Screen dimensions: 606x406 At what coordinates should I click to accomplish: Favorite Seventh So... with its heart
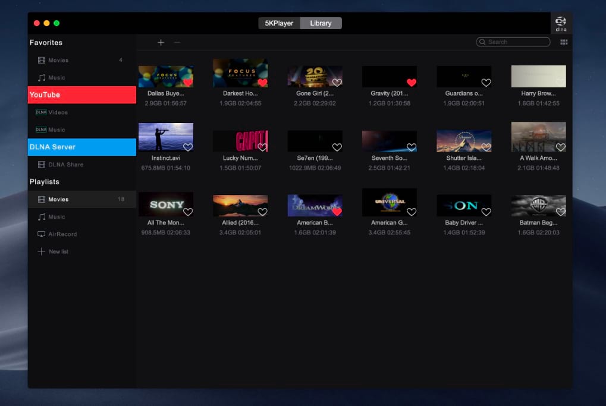[412, 147]
